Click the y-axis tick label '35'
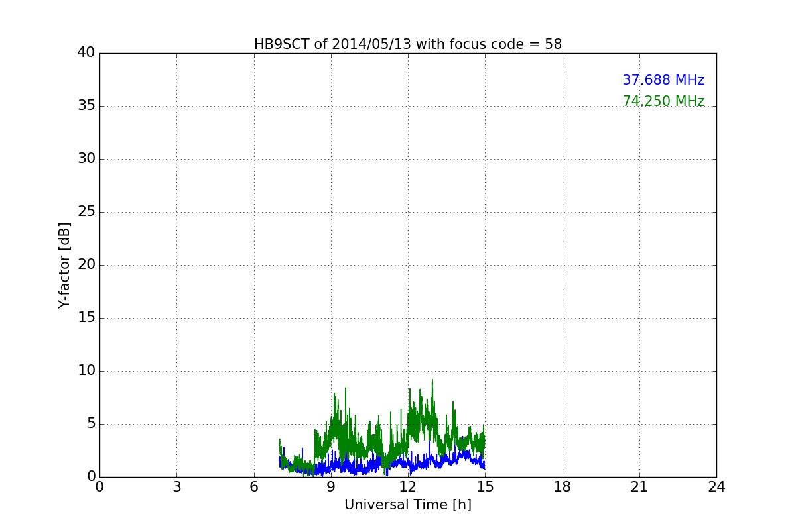Image resolution: width=796 pixels, height=530 pixels. tap(86, 106)
